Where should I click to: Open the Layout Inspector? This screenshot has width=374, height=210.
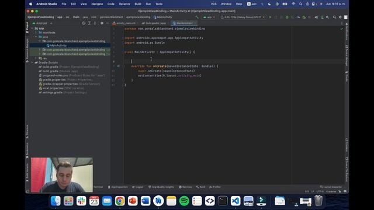[331, 187]
